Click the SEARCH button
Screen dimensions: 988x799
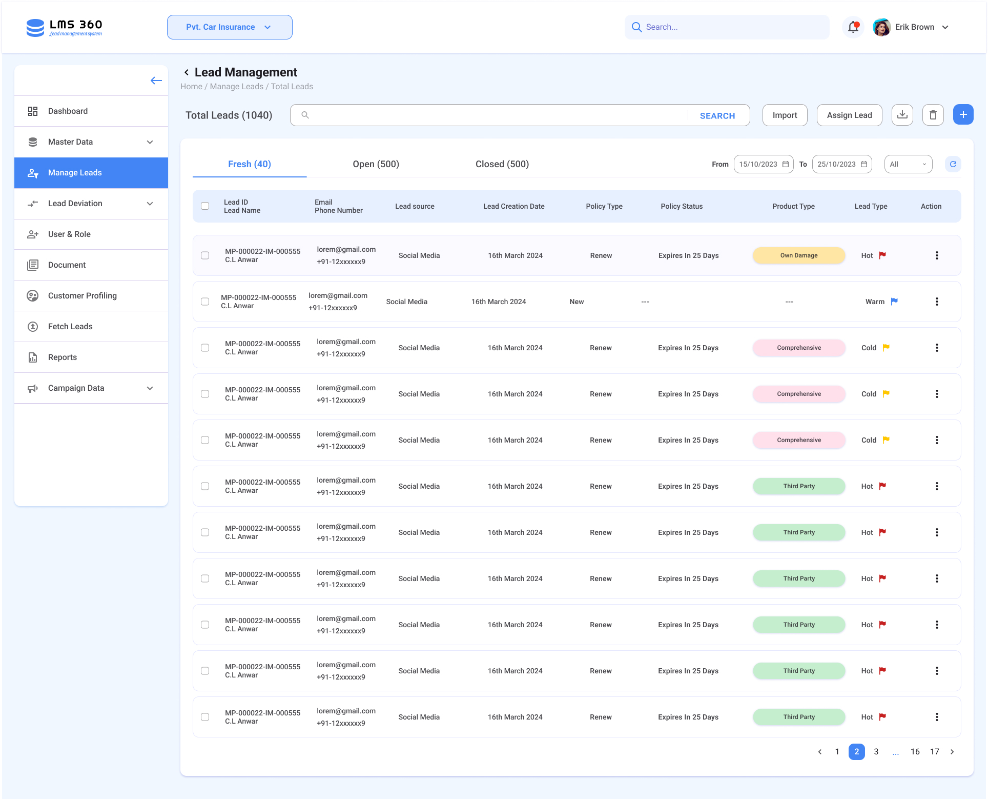click(717, 116)
